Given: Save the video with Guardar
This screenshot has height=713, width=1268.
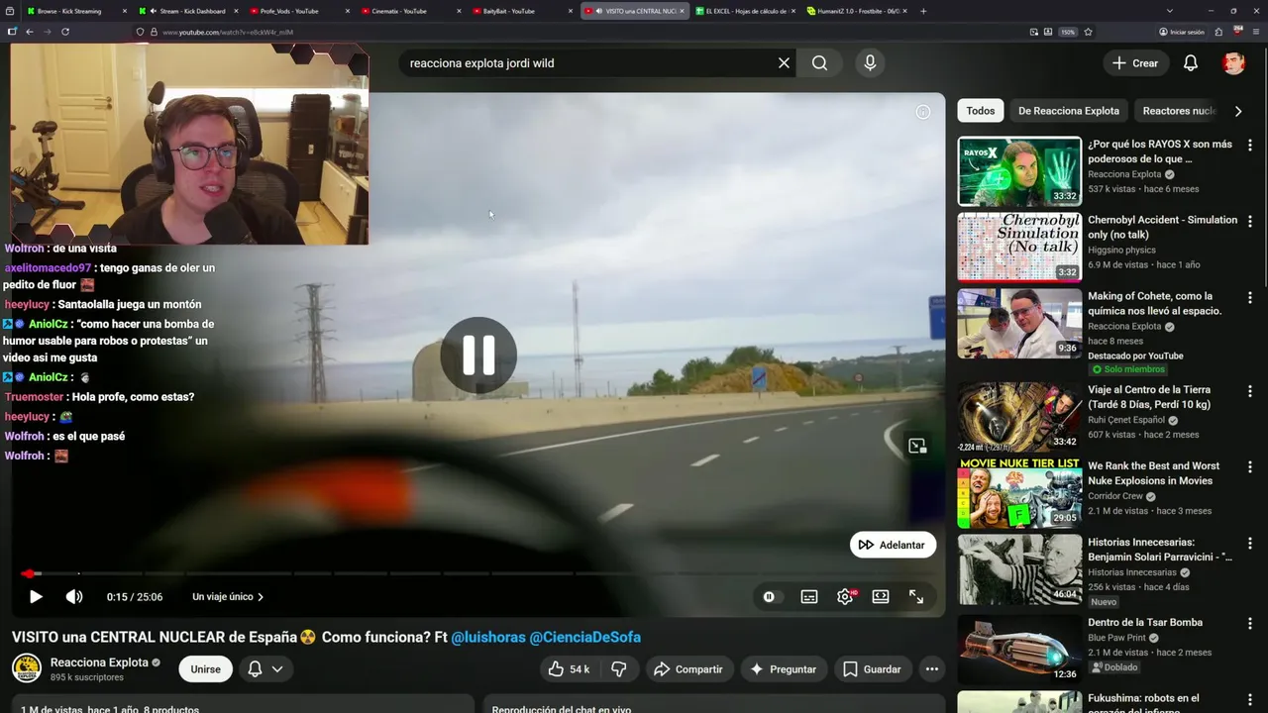Looking at the screenshot, I should (x=872, y=669).
